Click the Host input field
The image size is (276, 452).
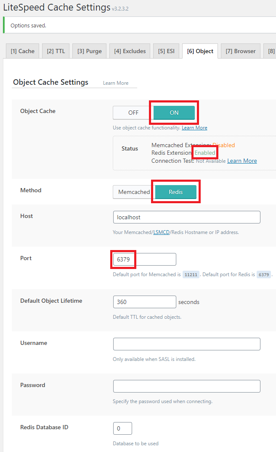click(x=186, y=217)
